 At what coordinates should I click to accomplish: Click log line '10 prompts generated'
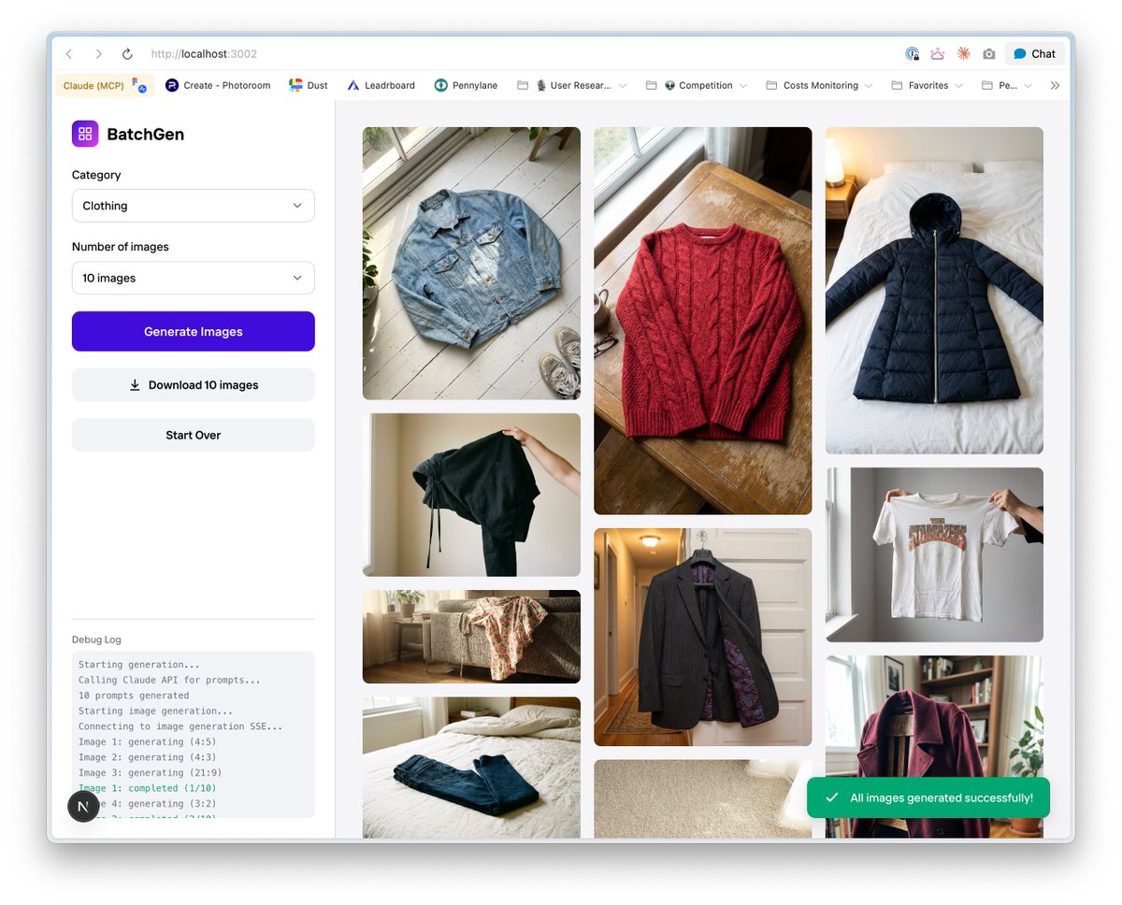click(134, 696)
